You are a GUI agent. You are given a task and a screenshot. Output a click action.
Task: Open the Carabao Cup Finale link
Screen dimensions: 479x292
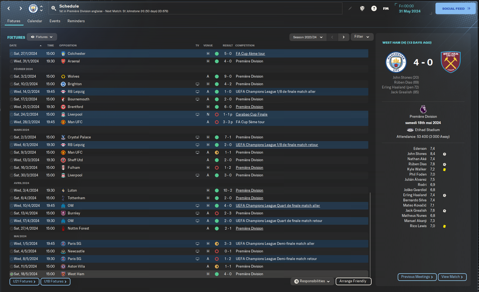tap(251, 114)
